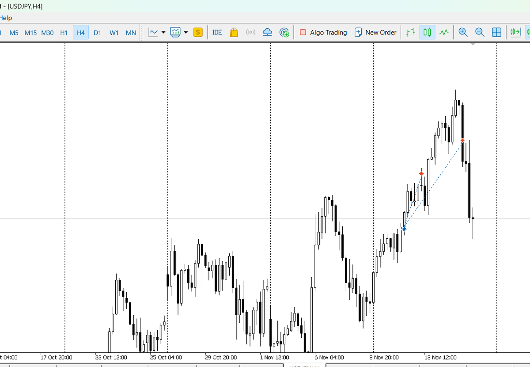Tile windows with the grid icon

[x=496, y=32]
